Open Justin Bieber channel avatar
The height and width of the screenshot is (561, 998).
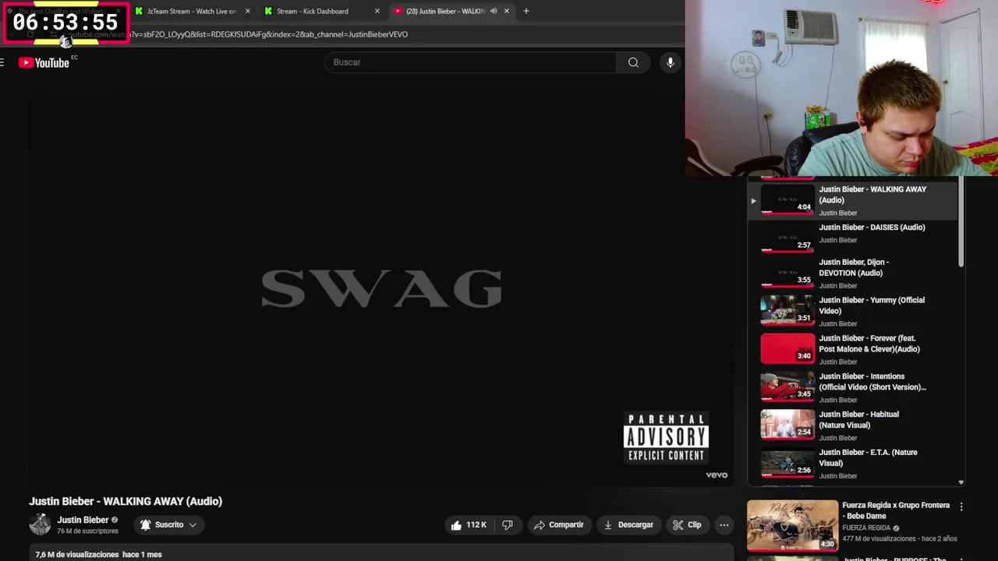tap(40, 524)
